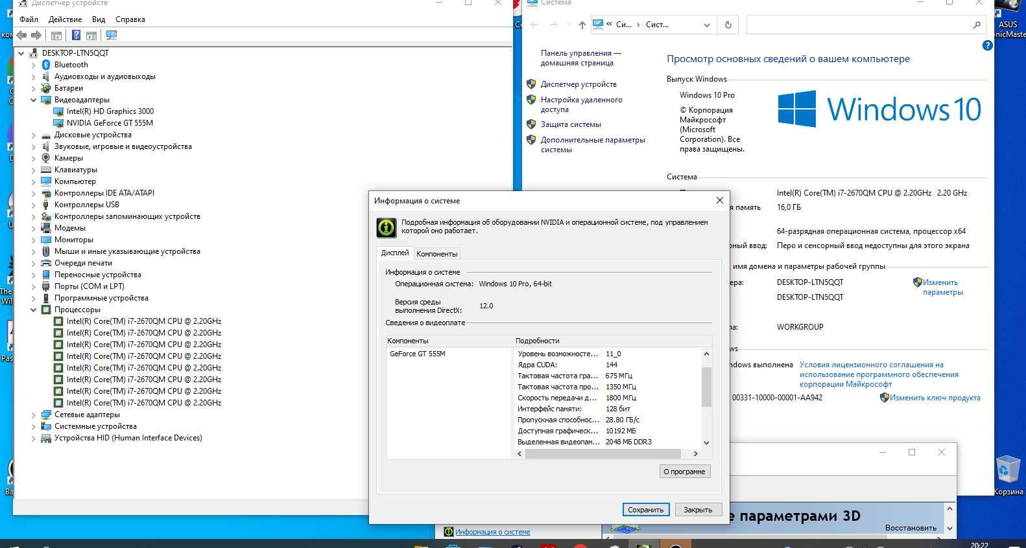Click the action pane toolbar icon

point(91,35)
